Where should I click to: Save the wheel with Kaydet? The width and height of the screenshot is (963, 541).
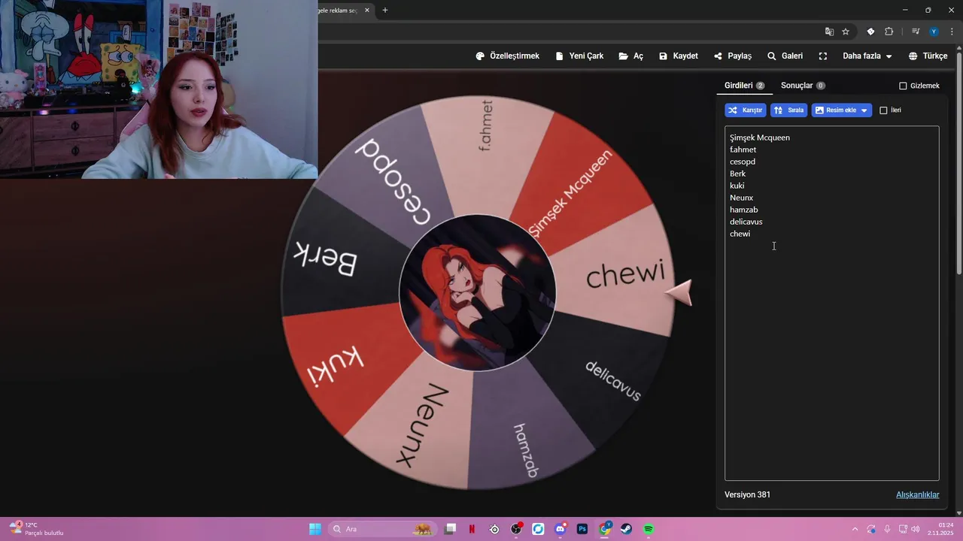(x=679, y=56)
